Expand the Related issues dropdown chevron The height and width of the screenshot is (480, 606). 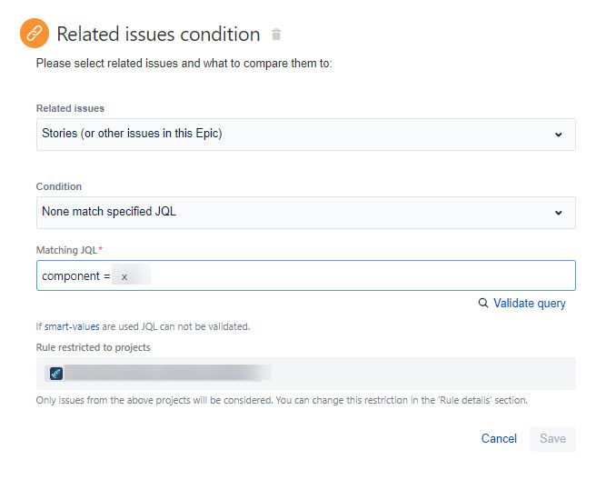tap(558, 135)
